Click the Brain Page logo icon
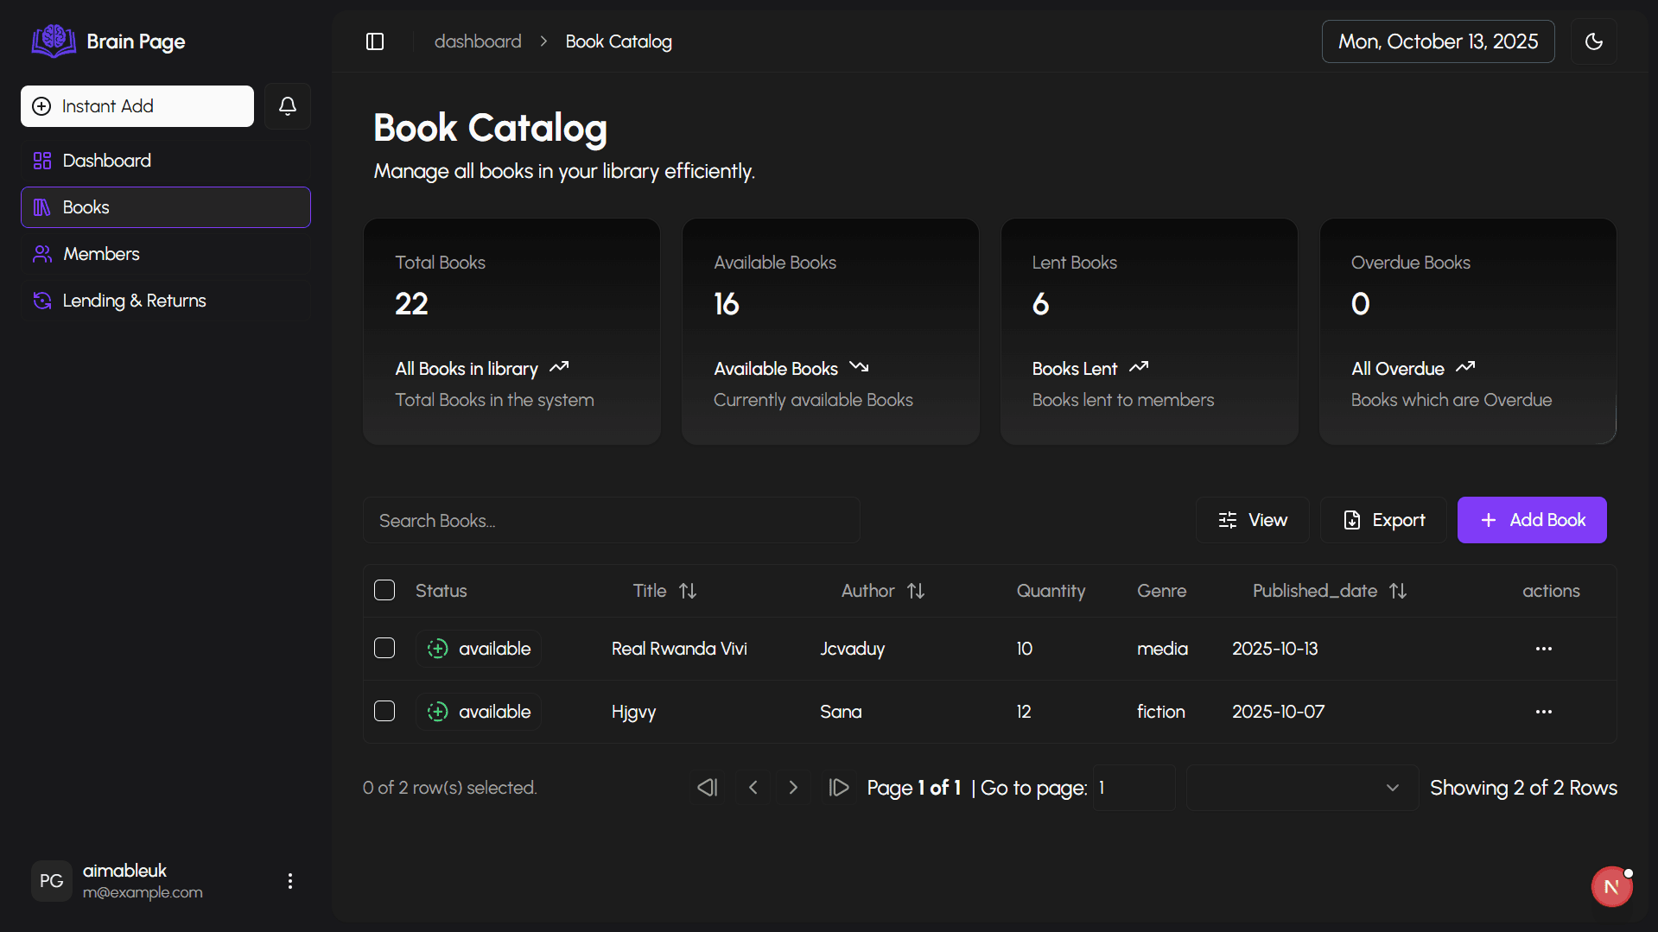1658x932 pixels. point(54,41)
